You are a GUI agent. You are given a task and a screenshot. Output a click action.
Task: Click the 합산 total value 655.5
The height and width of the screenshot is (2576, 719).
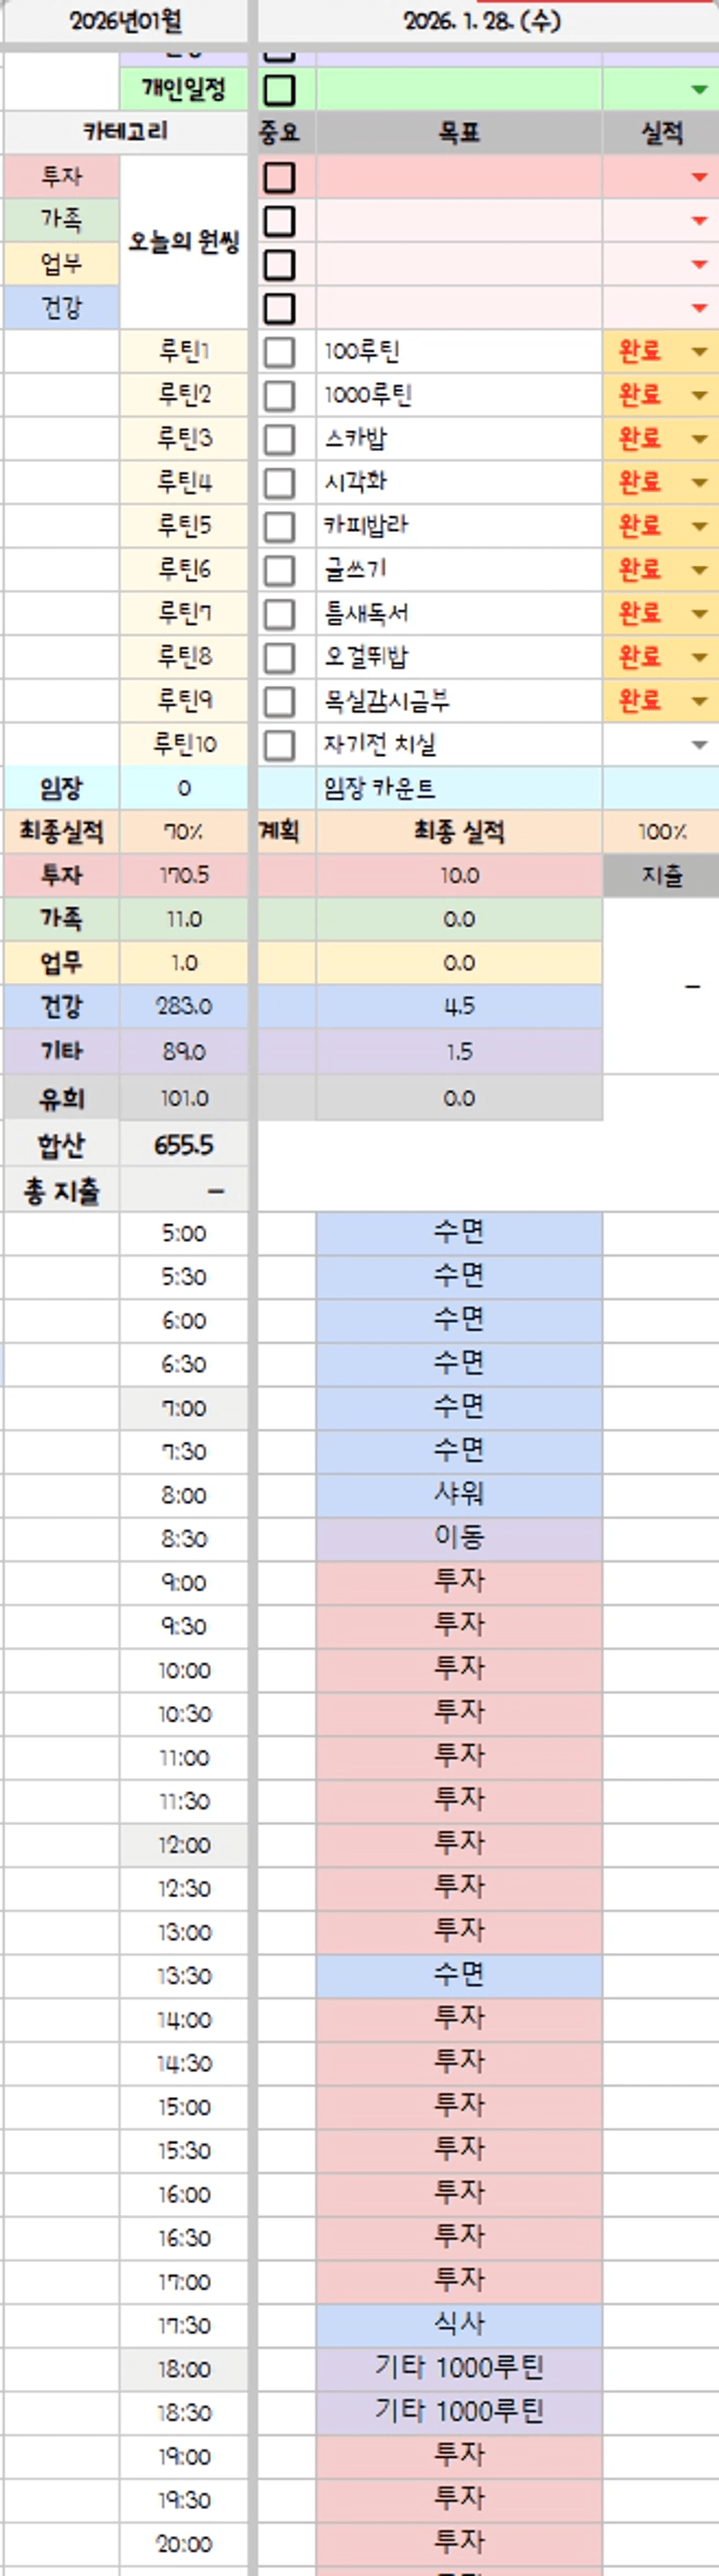click(184, 1145)
